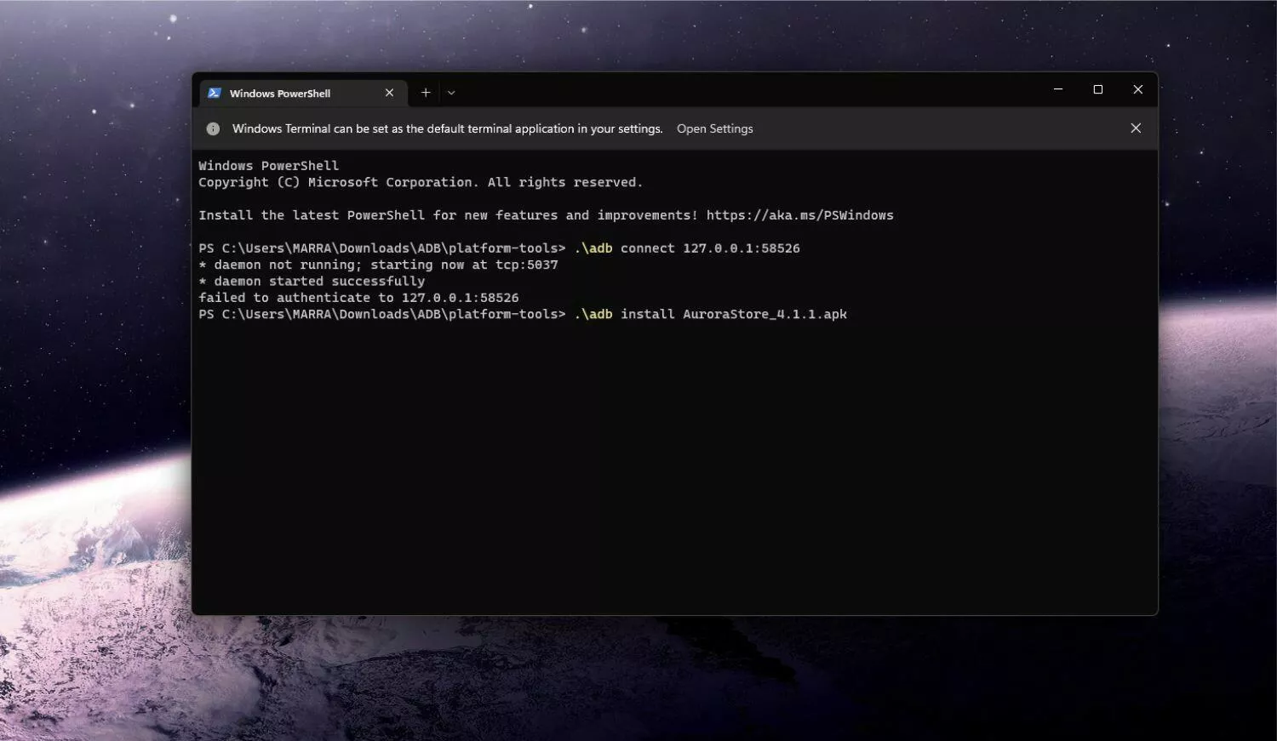Click 'failed to authenticate to 127.0.0.1:58526' line
Image resolution: width=1277 pixels, height=741 pixels.
358,298
